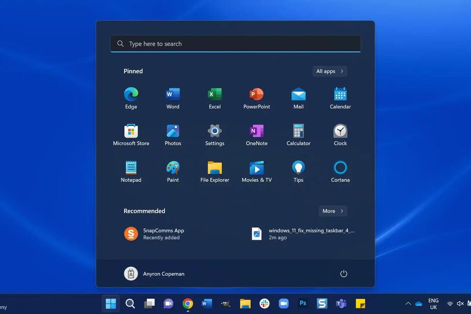Open Photoshop from the taskbar
471x314 pixels.
point(303,303)
